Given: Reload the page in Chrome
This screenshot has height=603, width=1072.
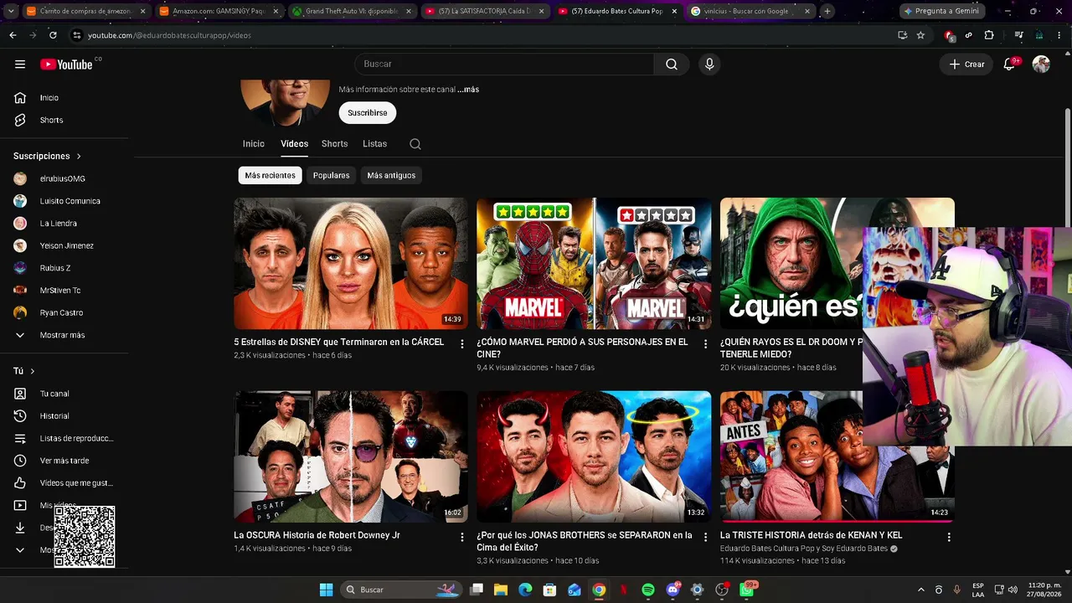Looking at the screenshot, I should point(53,35).
